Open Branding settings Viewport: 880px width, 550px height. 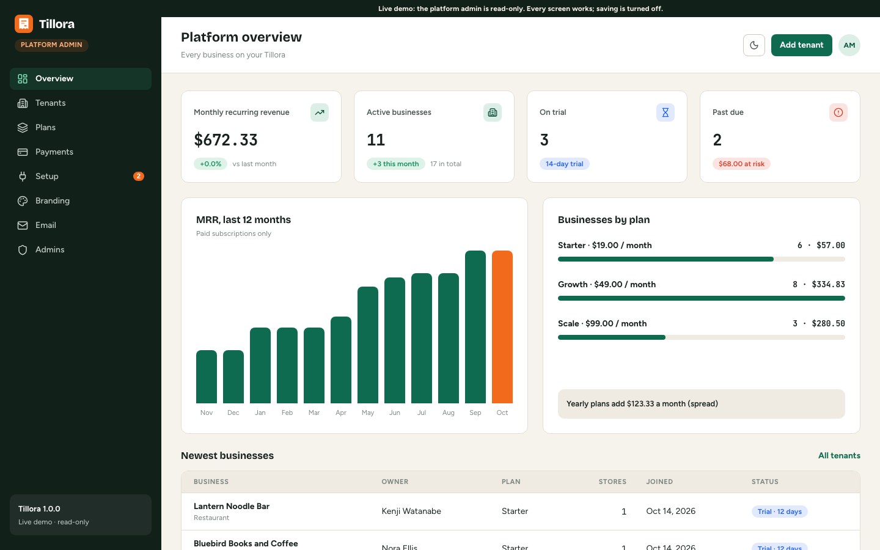point(81,201)
